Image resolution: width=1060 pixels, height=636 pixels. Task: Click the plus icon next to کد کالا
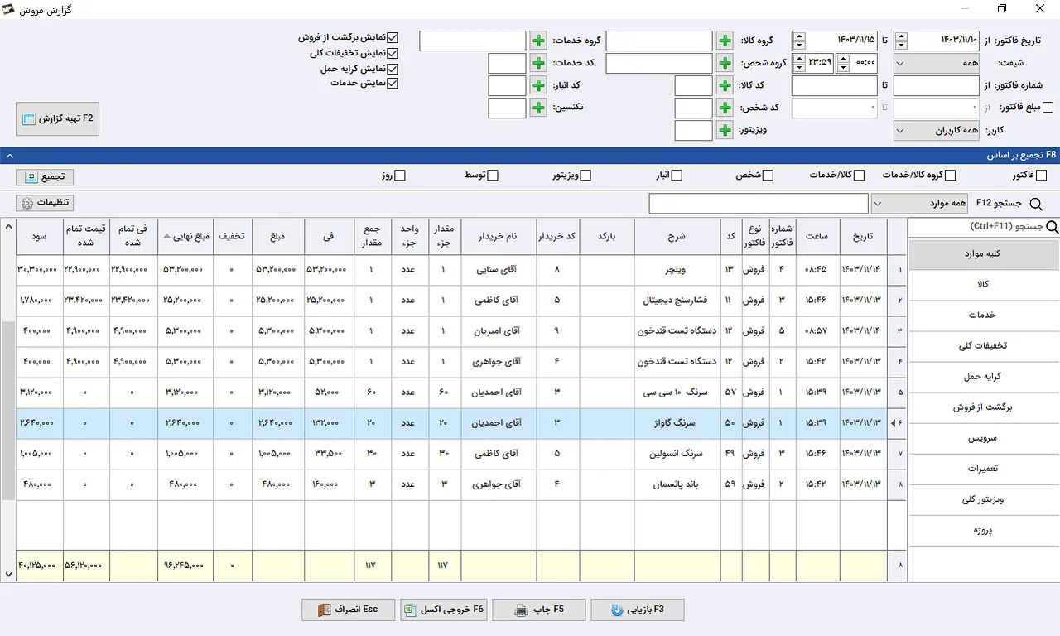pos(725,85)
